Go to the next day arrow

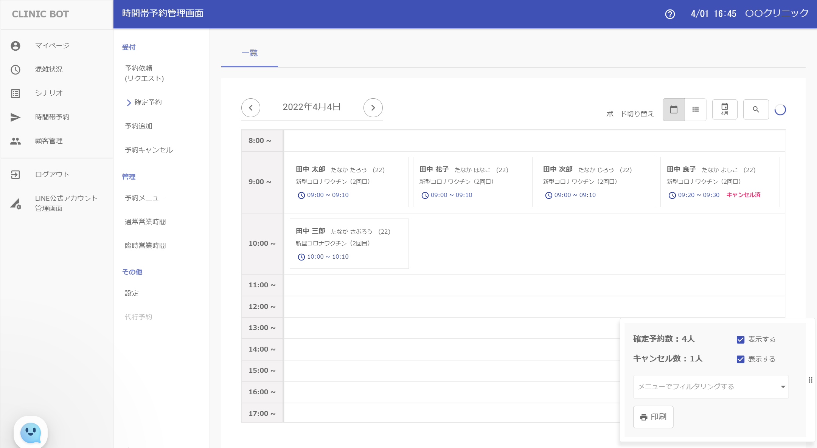pos(373,108)
